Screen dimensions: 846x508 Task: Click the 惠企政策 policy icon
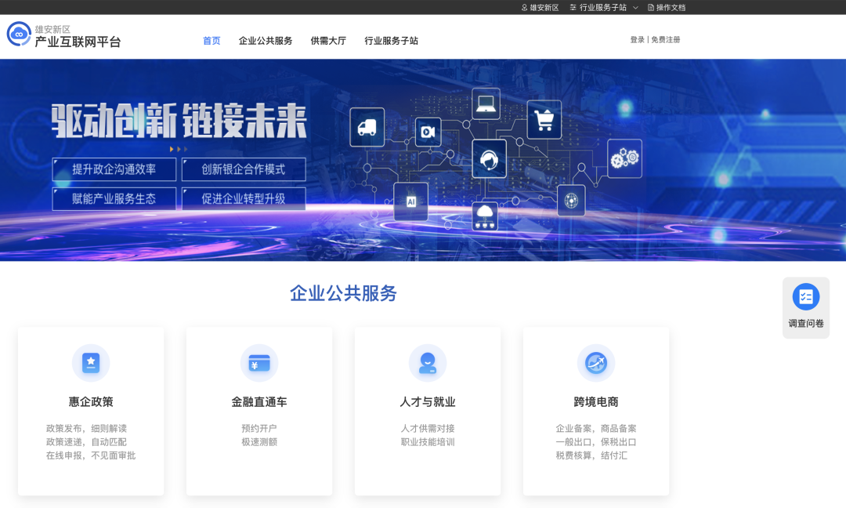point(91,363)
